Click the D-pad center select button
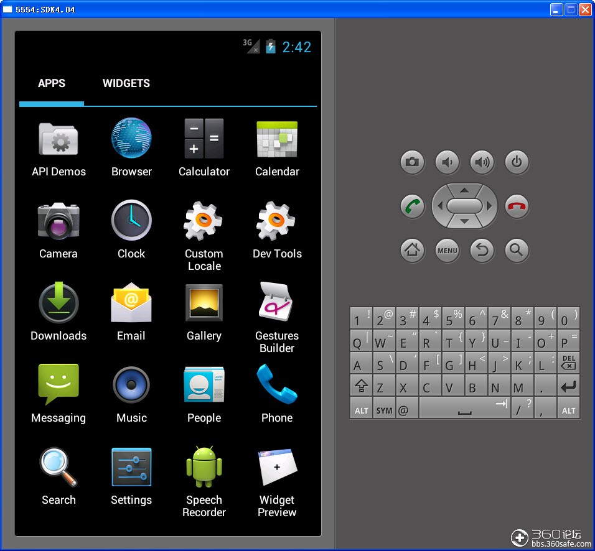The image size is (595, 551). (x=464, y=206)
